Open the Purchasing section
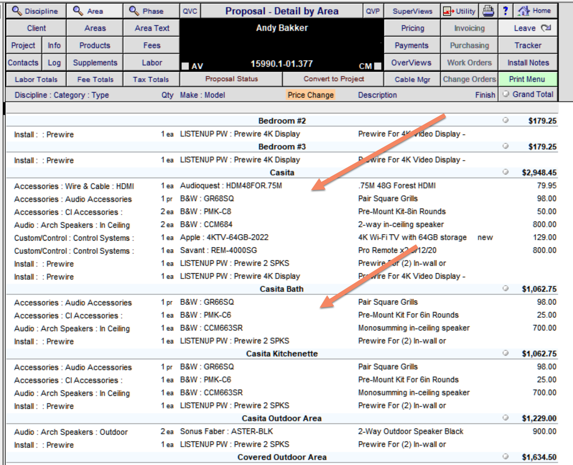Image resolution: width=573 pixels, height=465 pixels. [x=469, y=45]
